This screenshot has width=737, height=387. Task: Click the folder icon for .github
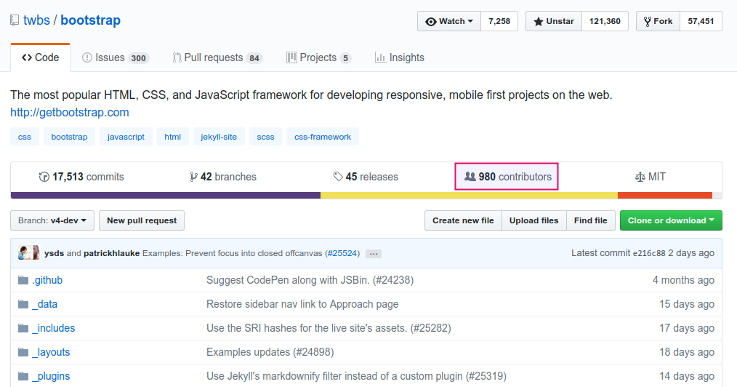[x=23, y=280]
